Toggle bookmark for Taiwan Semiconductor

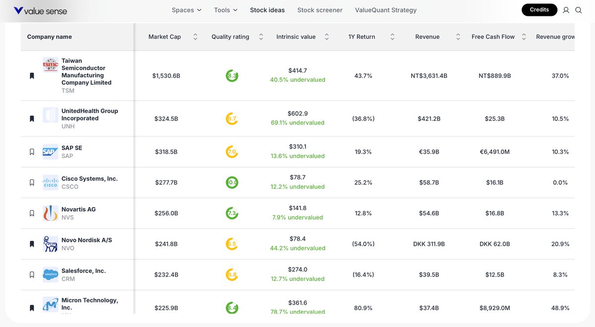click(x=32, y=76)
